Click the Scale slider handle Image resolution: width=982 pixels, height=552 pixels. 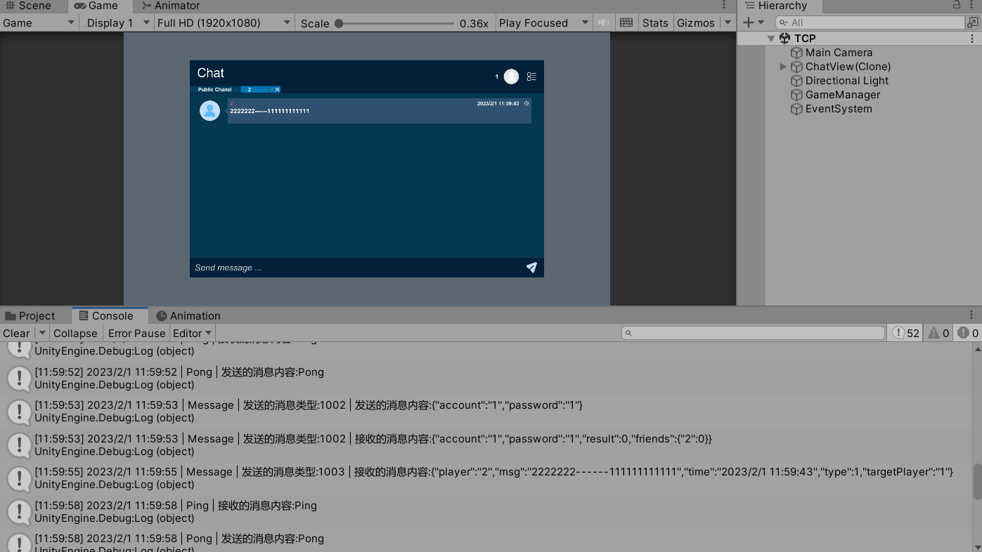339,23
